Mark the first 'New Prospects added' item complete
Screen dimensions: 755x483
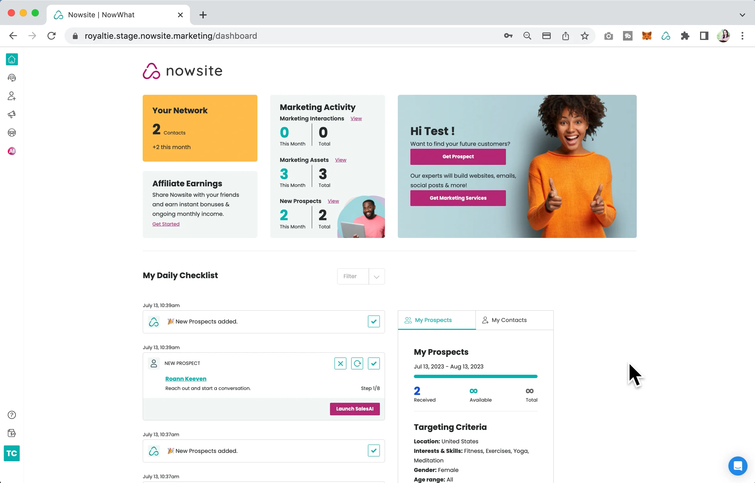[x=374, y=321]
